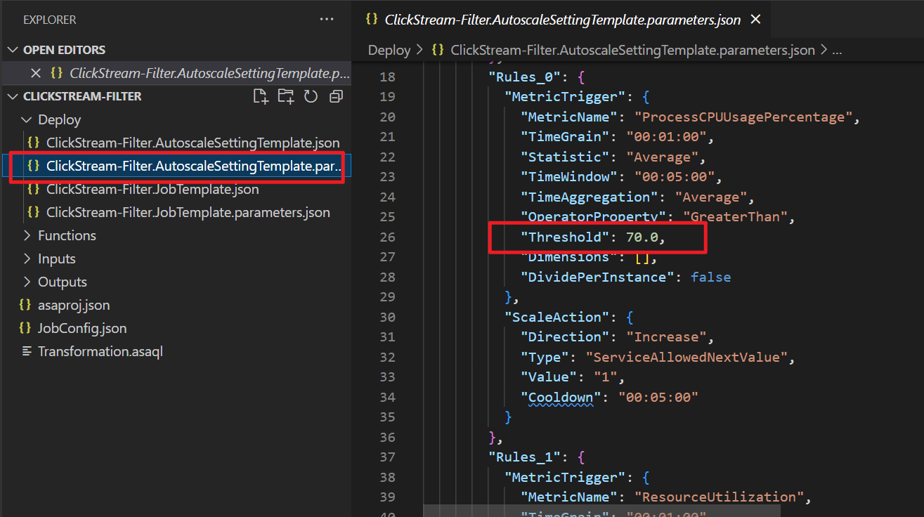
Task: Click the JSON icon in the active editor tab
Action: 372,19
